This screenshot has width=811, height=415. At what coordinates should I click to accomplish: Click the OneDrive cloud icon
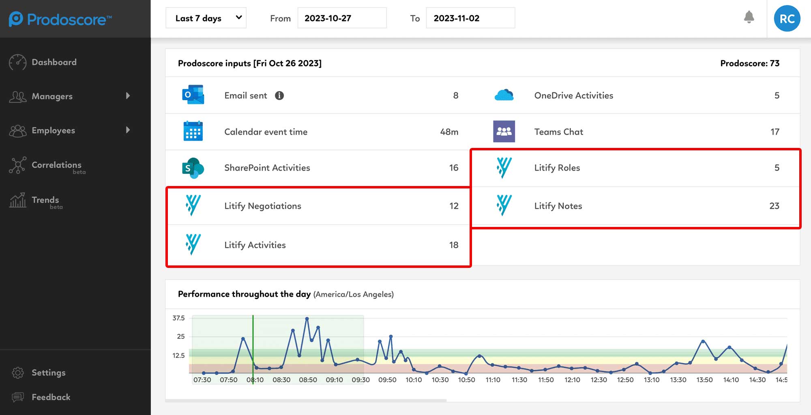(504, 95)
